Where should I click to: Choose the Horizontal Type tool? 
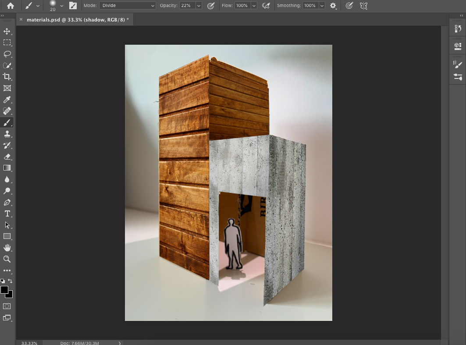7,213
